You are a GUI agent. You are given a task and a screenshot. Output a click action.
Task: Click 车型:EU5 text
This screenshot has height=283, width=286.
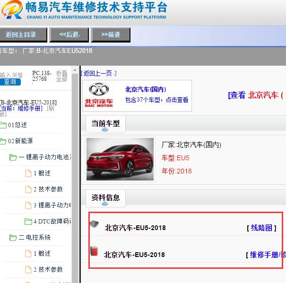point(175,158)
